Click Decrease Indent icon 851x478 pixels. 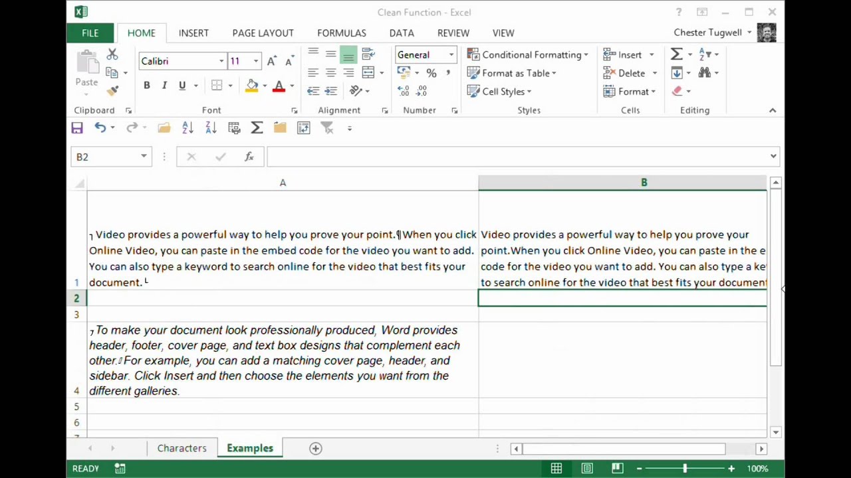312,90
